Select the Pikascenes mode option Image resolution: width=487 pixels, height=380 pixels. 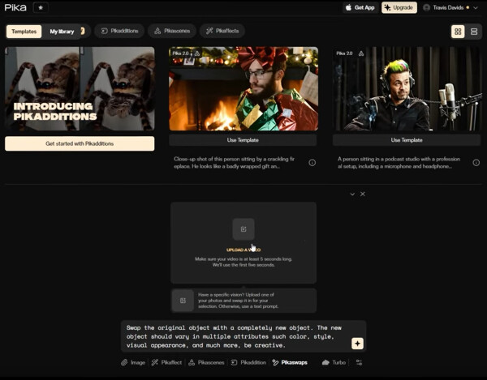206,362
